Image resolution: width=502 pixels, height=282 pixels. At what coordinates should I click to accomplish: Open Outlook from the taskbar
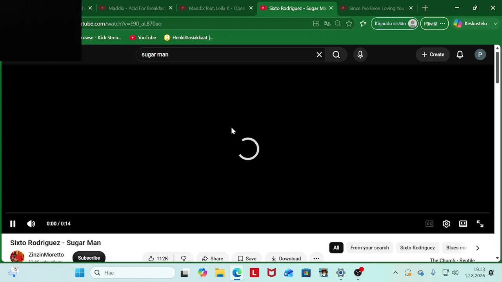click(289, 273)
